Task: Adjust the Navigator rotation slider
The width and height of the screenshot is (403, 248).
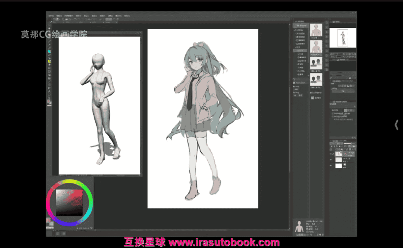Action: click(337, 57)
